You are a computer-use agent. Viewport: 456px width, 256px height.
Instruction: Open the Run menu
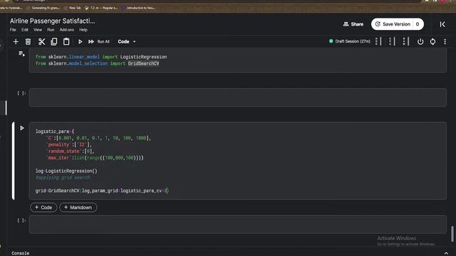[x=51, y=30]
